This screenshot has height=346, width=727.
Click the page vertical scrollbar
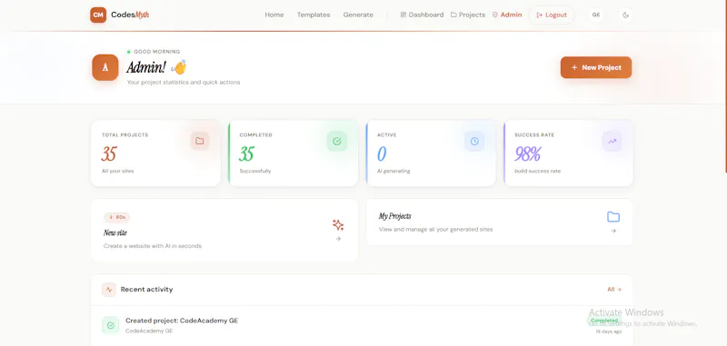pyautogui.click(x=725, y=86)
